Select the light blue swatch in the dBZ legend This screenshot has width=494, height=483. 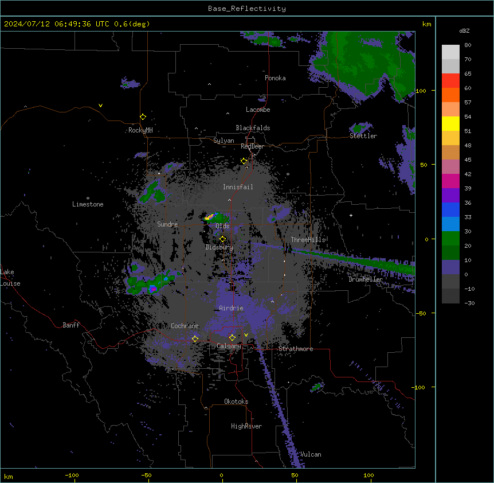[450, 224]
